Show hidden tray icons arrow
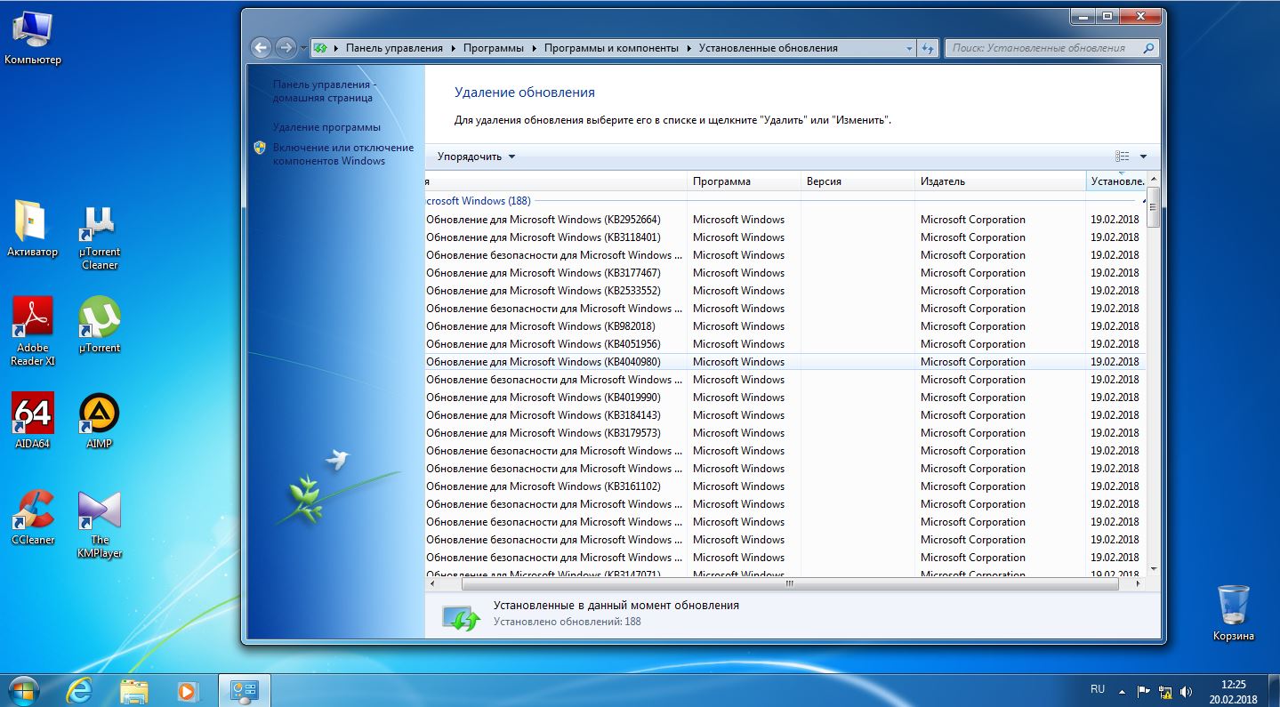1280x707 pixels. pos(1123,690)
